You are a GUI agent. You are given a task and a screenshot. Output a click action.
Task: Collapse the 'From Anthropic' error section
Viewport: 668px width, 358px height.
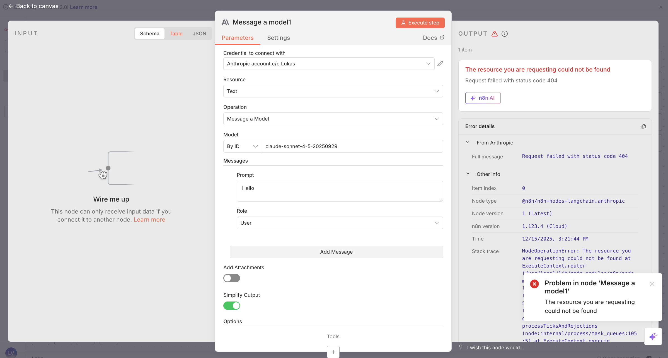pyautogui.click(x=468, y=143)
